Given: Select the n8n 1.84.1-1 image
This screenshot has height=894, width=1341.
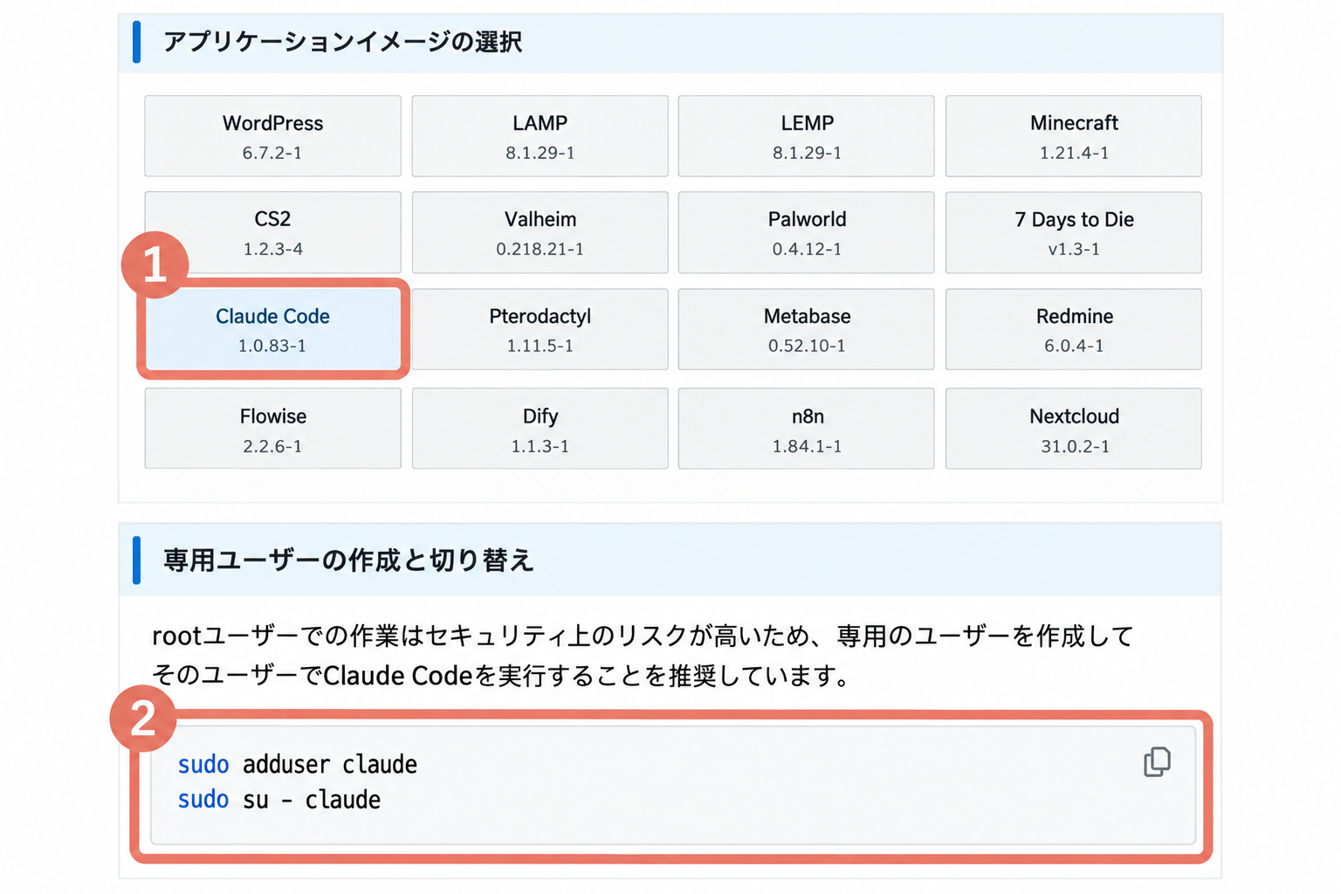Looking at the screenshot, I should coord(807,429).
